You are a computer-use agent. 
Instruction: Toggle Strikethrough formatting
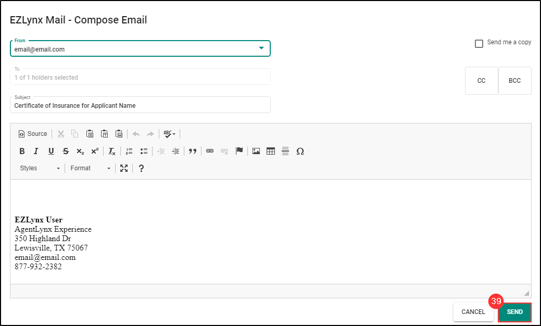(66, 151)
